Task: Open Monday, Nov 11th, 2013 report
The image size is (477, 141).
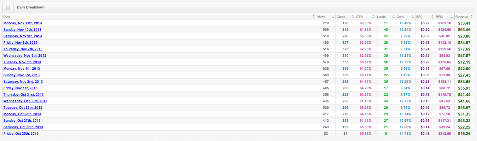Action: [x=23, y=23]
